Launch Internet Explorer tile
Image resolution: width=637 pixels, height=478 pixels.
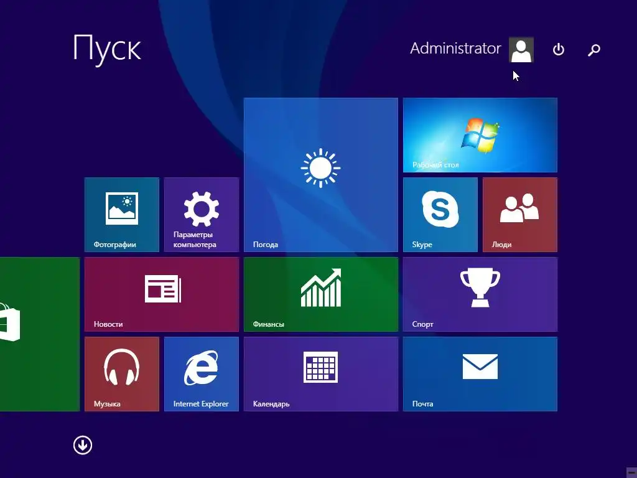click(202, 374)
